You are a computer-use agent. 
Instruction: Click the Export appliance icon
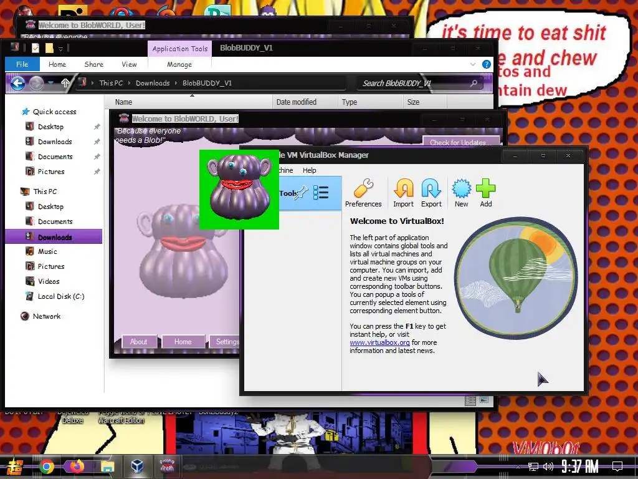click(431, 193)
